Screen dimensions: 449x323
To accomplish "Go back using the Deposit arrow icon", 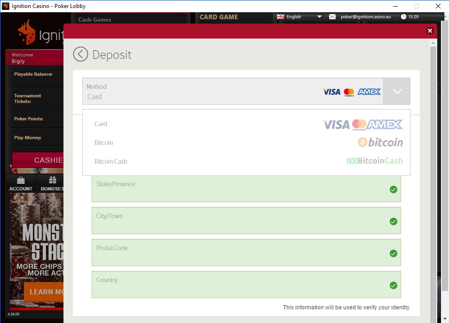I will [x=80, y=54].
